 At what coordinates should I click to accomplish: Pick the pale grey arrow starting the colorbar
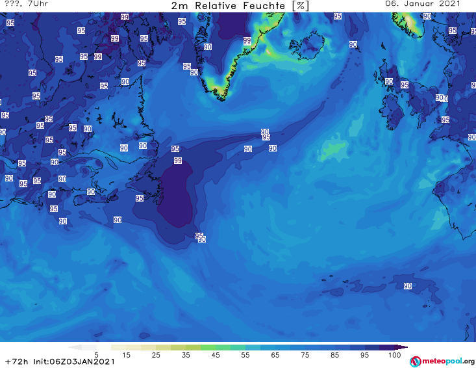coord(75,347)
